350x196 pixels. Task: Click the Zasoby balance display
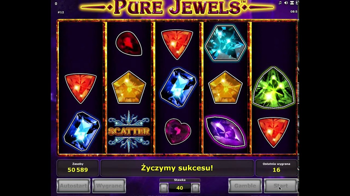[x=78, y=168]
